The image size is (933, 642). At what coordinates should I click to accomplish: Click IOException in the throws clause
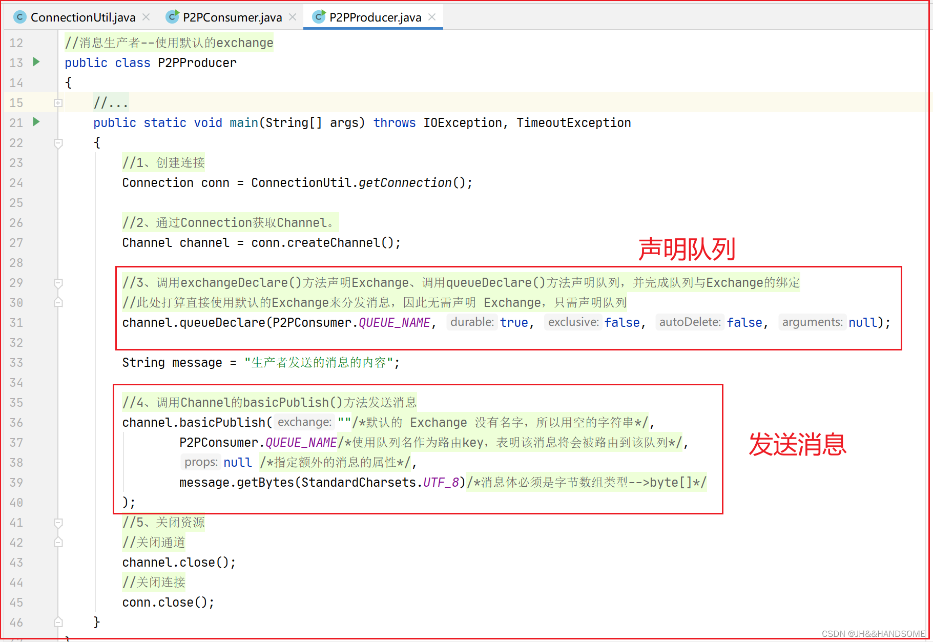pos(463,123)
